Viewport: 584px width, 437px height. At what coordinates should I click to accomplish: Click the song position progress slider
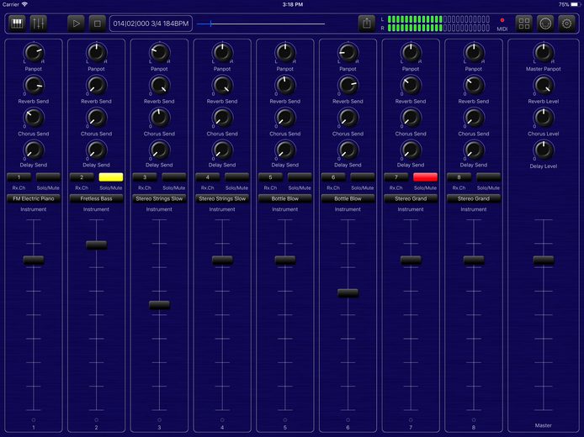coord(261,24)
